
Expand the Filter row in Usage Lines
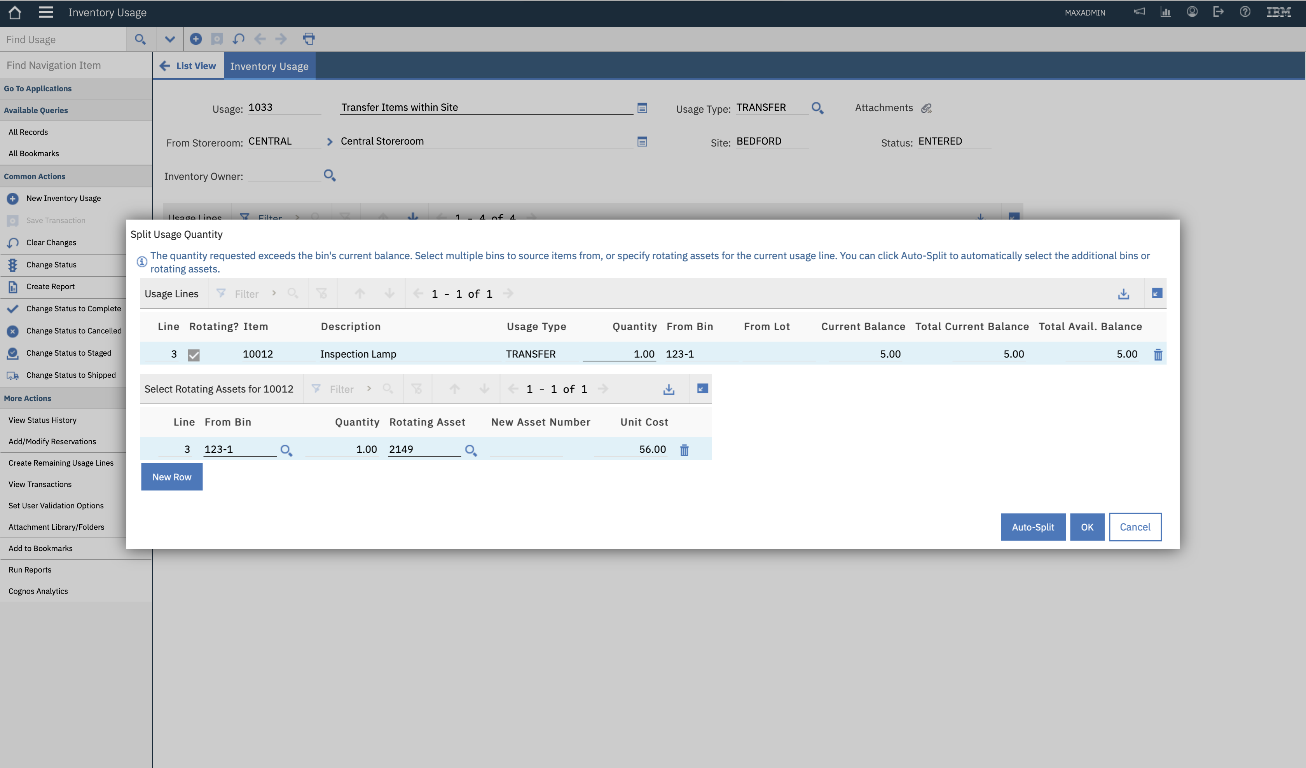(x=274, y=293)
